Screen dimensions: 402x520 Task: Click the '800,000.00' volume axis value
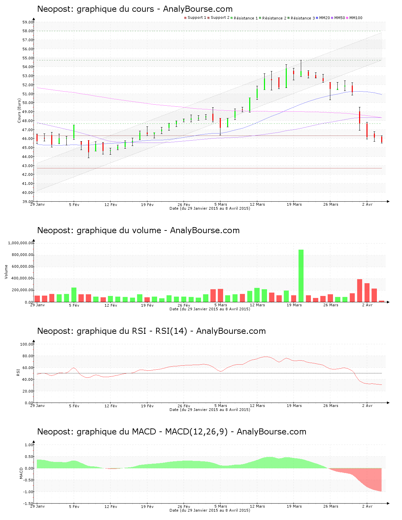click(x=22, y=255)
